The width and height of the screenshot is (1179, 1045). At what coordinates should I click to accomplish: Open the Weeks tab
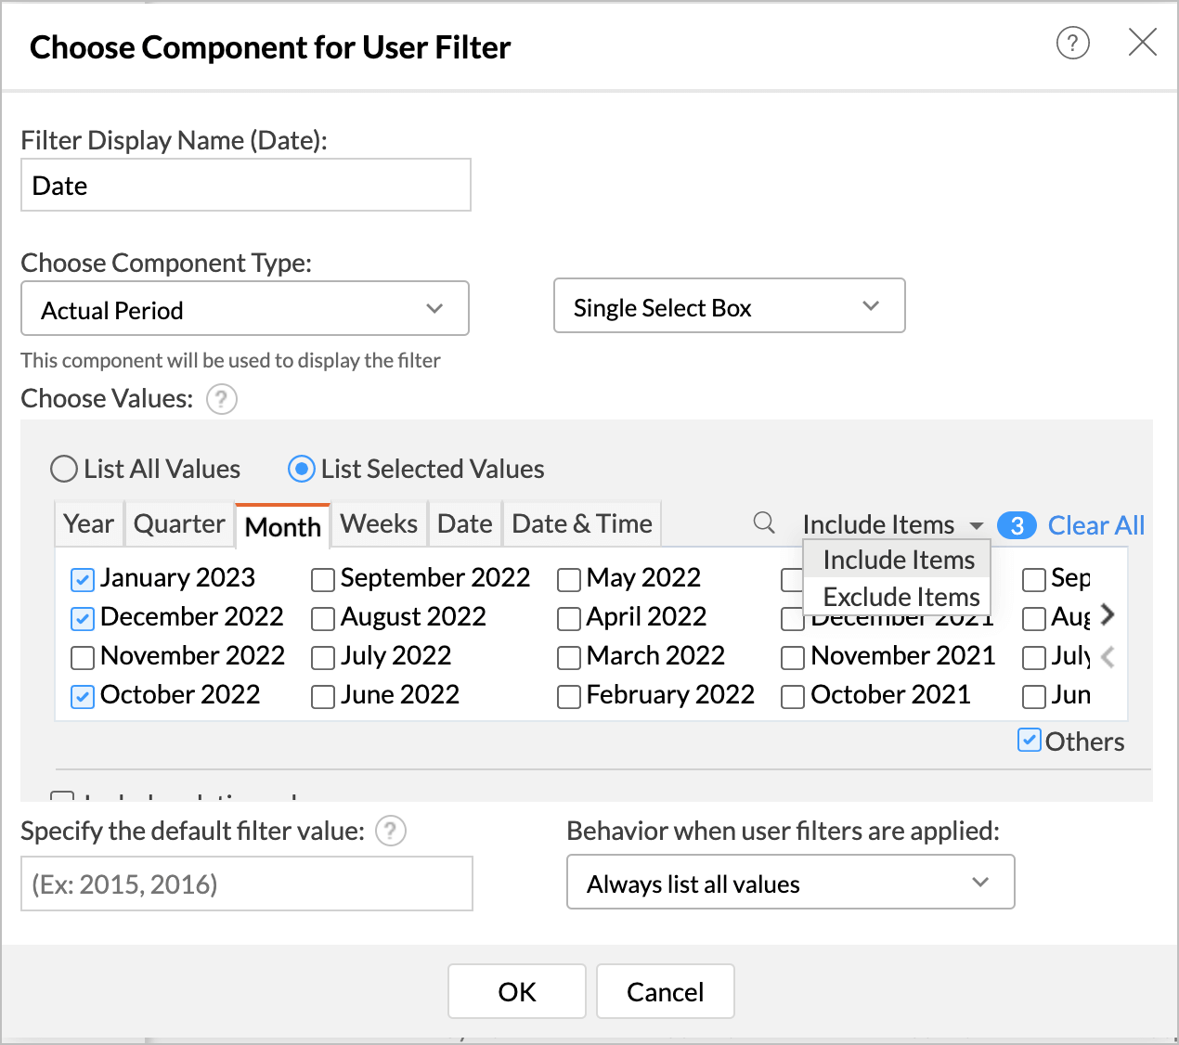pyautogui.click(x=379, y=524)
